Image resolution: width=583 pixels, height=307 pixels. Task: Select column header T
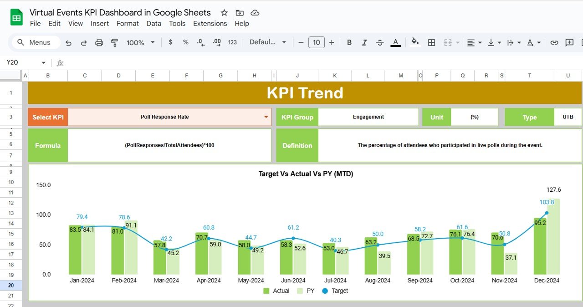tap(529, 76)
